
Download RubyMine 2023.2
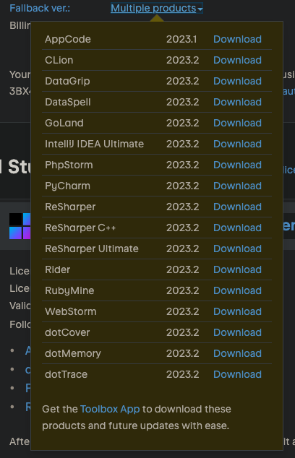coord(237,290)
